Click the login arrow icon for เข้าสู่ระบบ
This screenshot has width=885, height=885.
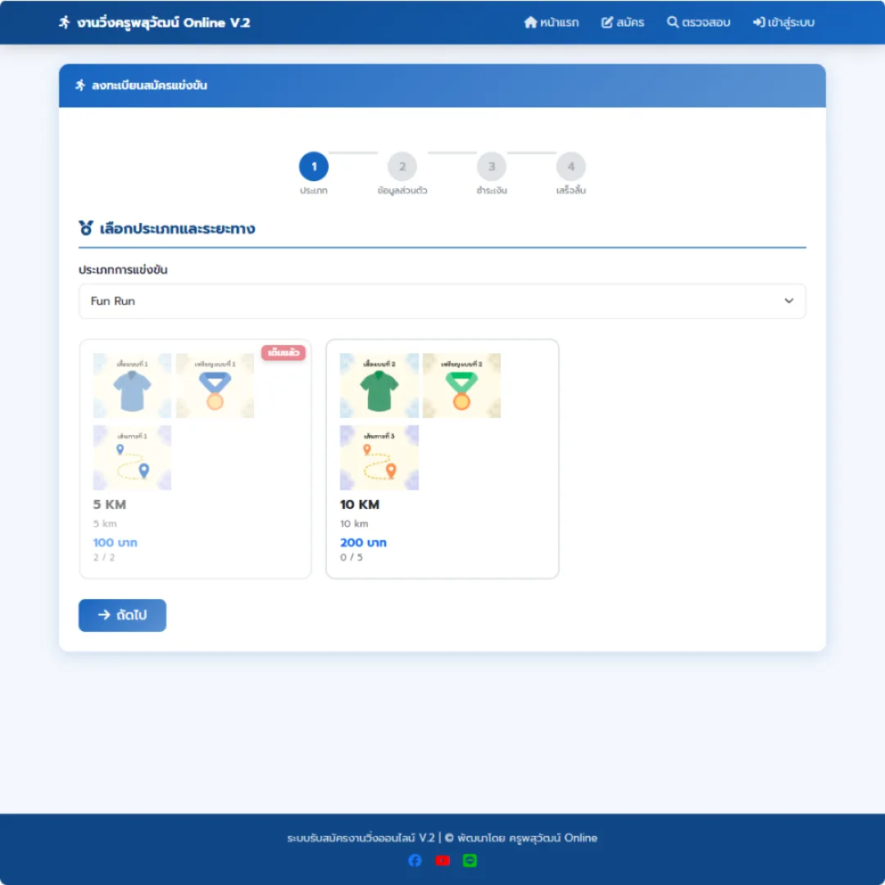(759, 22)
